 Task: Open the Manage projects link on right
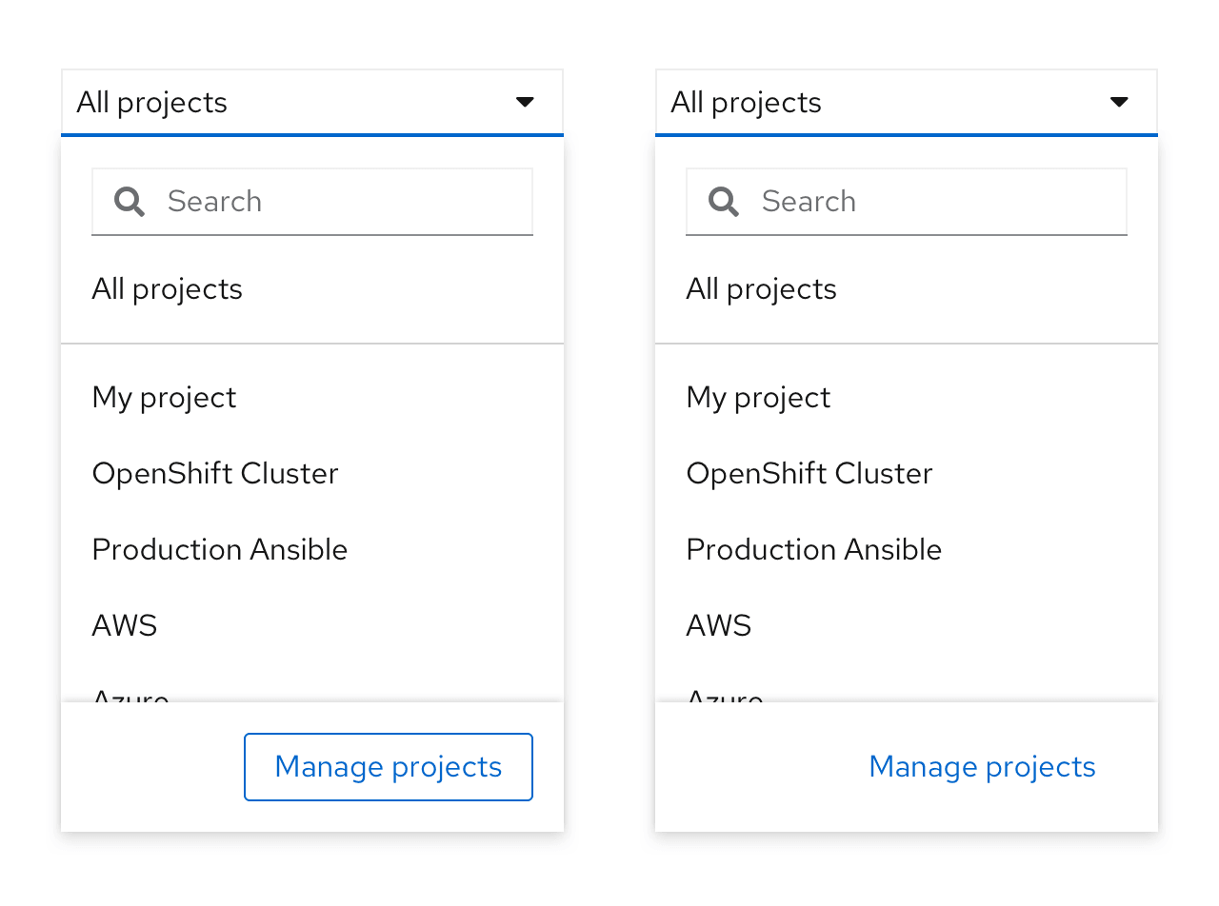tap(982, 767)
